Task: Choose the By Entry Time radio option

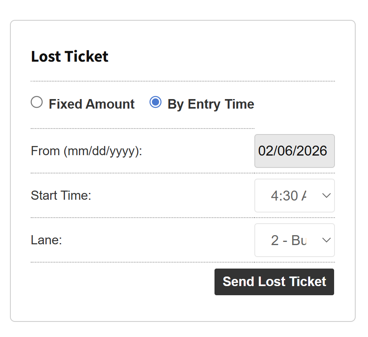Action: pyautogui.click(x=155, y=103)
